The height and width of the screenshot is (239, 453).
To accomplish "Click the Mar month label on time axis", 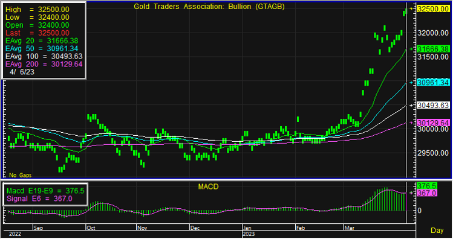I will coord(350,228).
